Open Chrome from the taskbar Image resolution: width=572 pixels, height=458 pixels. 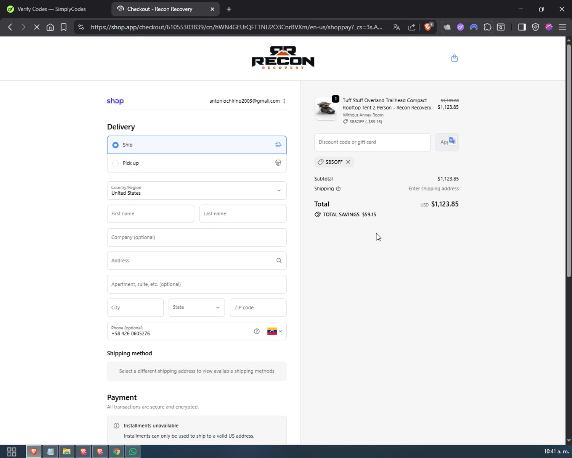tap(117, 452)
